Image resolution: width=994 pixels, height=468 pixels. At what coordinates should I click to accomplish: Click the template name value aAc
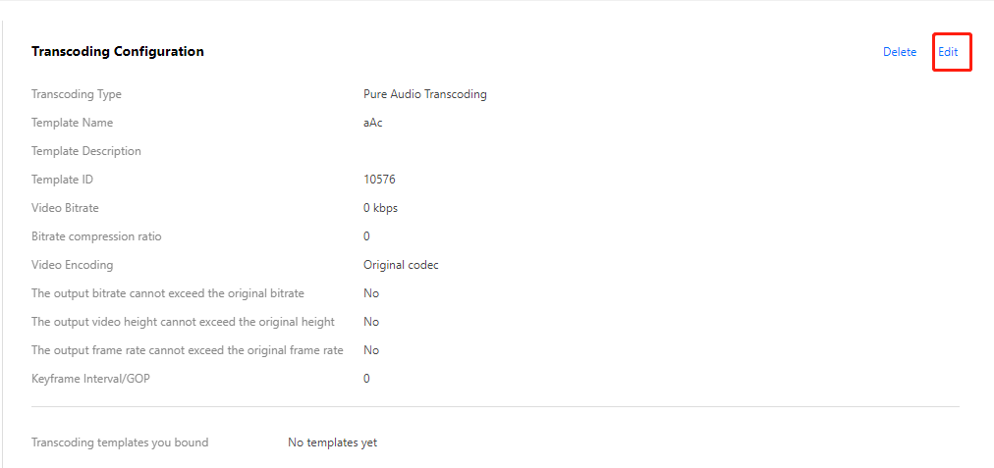click(x=372, y=123)
